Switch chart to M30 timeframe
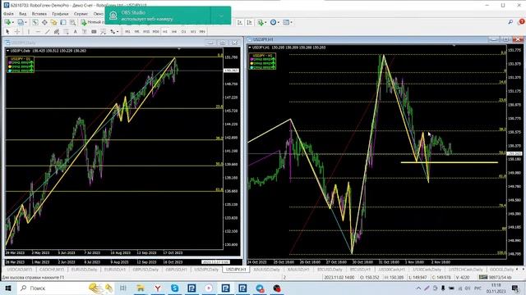Viewport: 526px width, 295px height. 155,31
